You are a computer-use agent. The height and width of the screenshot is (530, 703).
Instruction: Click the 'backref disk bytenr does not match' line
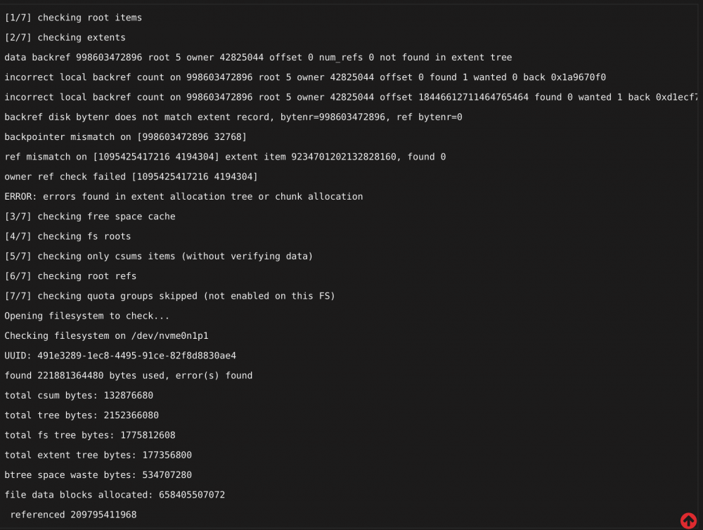click(x=233, y=117)
